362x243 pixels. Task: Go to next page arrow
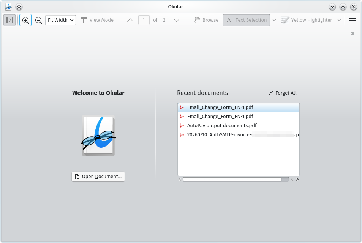tap(177, 20)
